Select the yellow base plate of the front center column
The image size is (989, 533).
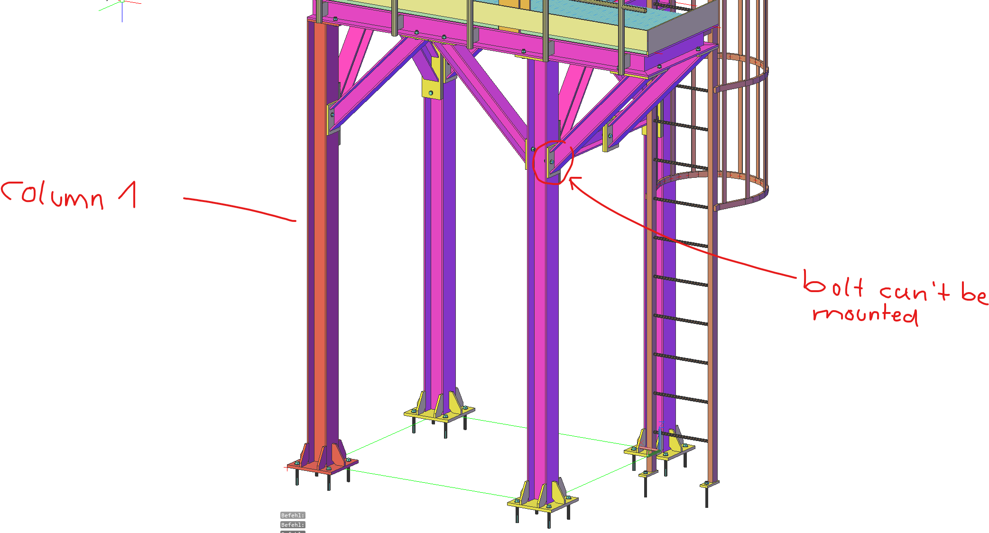coord(543,504)
